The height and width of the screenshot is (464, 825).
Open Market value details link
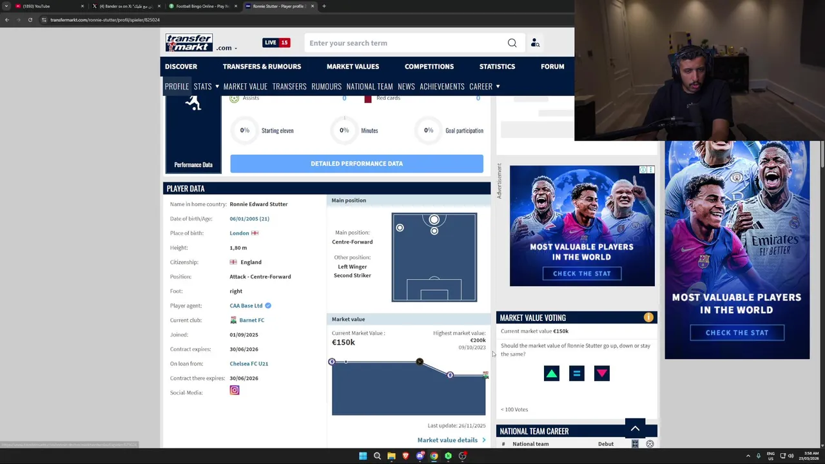click(x=452, y=440)
